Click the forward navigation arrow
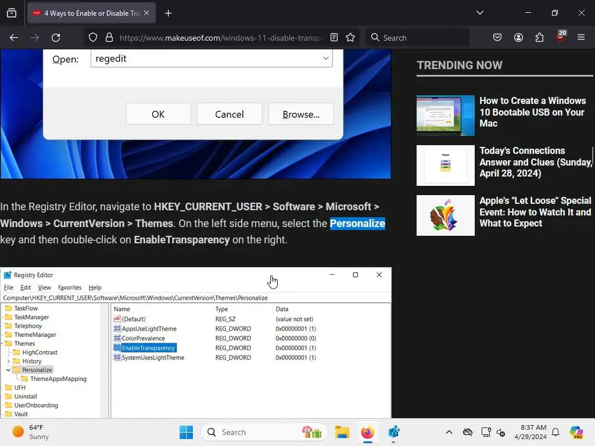Image resolution: width=595 pixels, height=446 pixels. 35,38
